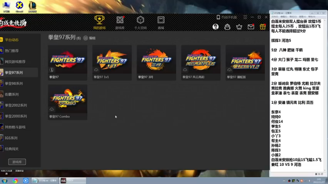This screenshot has width=328, height=184.
Task: Open the crown VIP icon
Action: click(239, 27)
